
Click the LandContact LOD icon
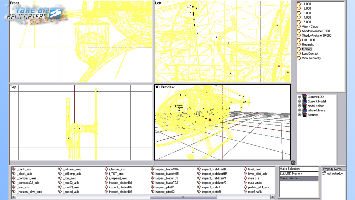[299, 54]
